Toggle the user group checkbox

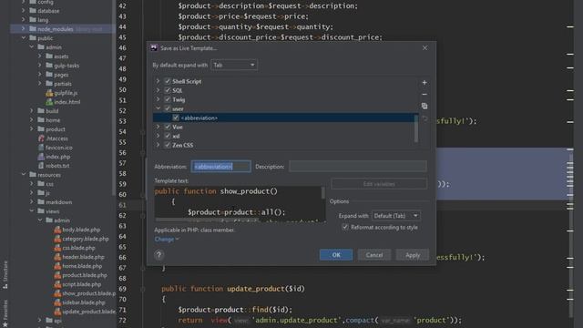click(x=168, y=108)
